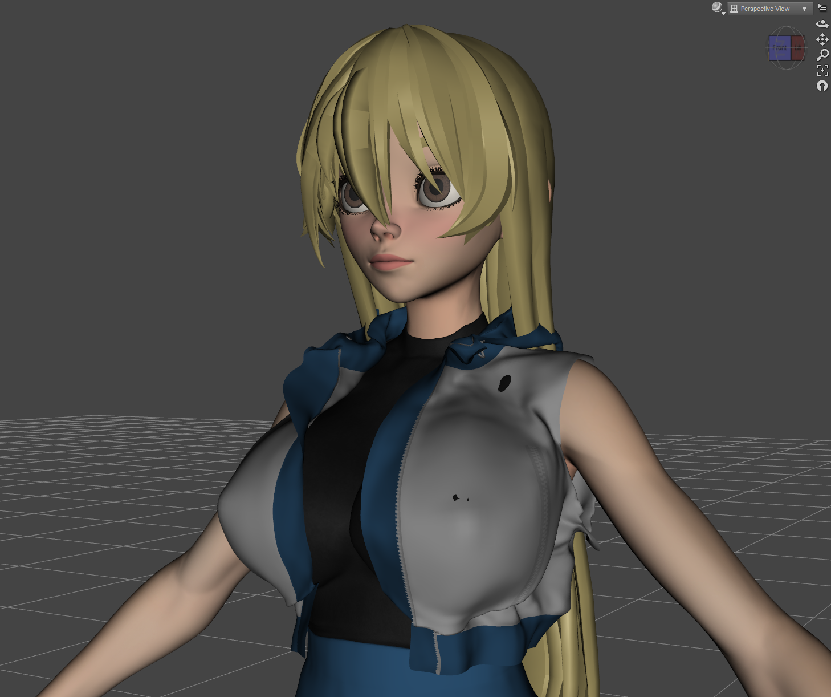831x697 pixels.
Task: Select the pan camera control
Action: [x=822, y=39]
